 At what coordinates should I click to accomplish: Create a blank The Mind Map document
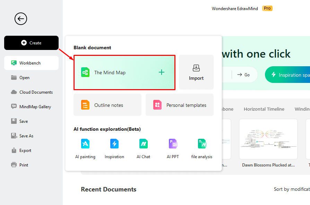[x=124, y=72]
